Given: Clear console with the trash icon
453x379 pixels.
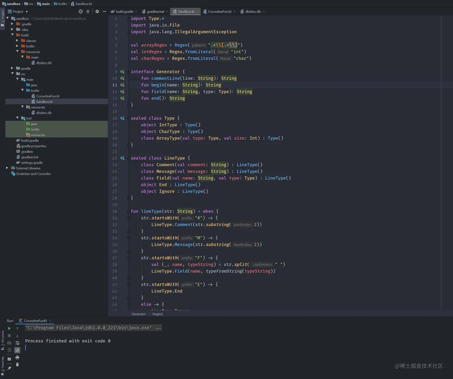Looking at the screenshot, I should (17, 365).
